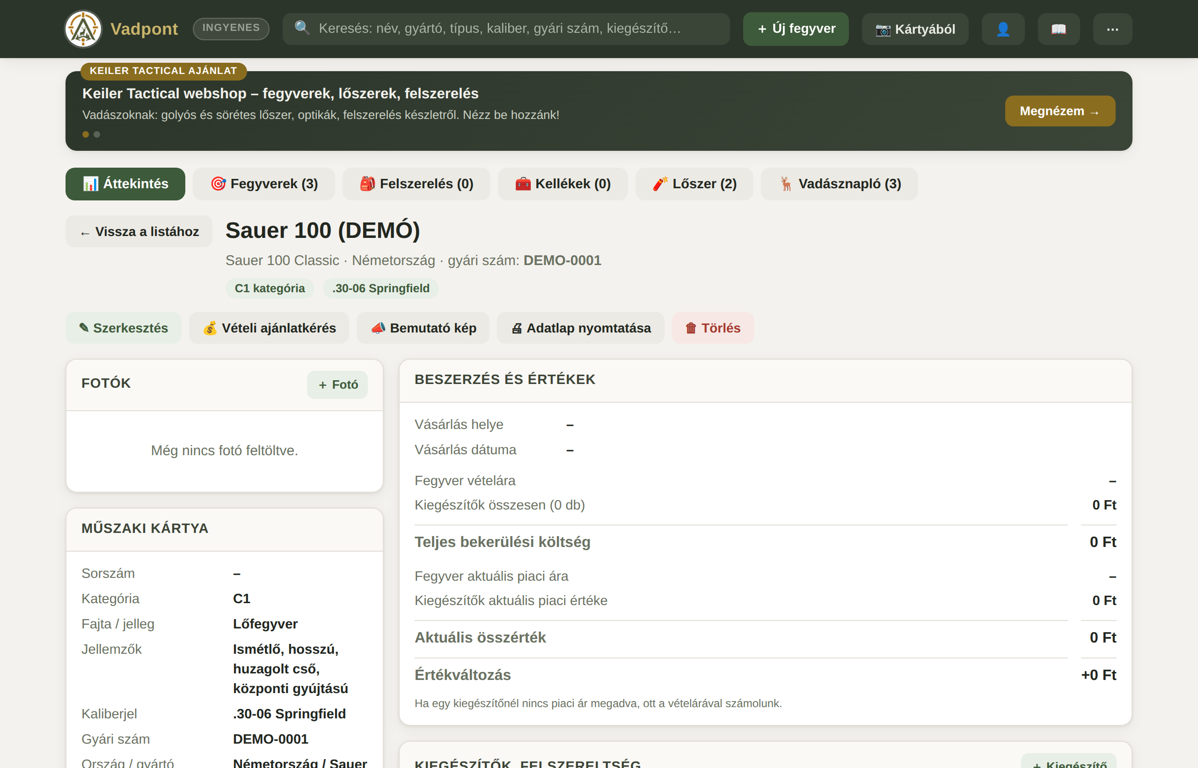Click the trash can icon on Törlés
The width and height of the screenshot is (1198, 768).
coord(691,328)
